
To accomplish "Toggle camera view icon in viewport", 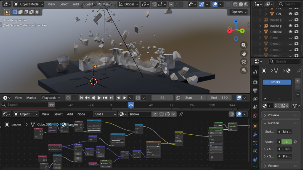I will point(244,62).
